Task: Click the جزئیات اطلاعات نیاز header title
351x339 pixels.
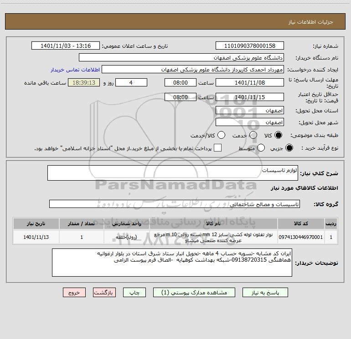Action: click(311, 22)
